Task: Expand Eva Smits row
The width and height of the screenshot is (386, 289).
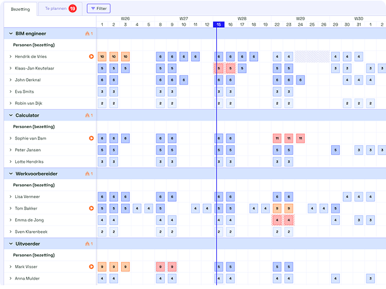Action: tap(10, 91)
